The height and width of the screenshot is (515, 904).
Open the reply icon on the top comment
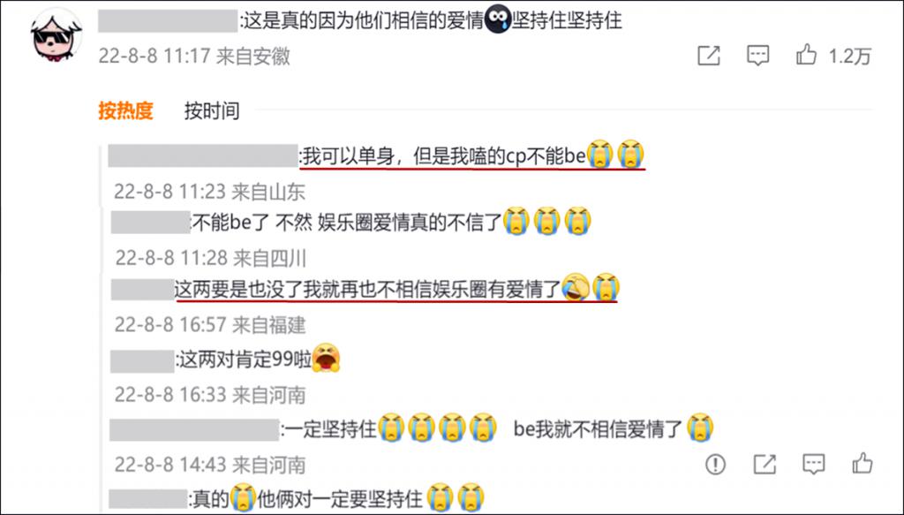pos(757,56)
